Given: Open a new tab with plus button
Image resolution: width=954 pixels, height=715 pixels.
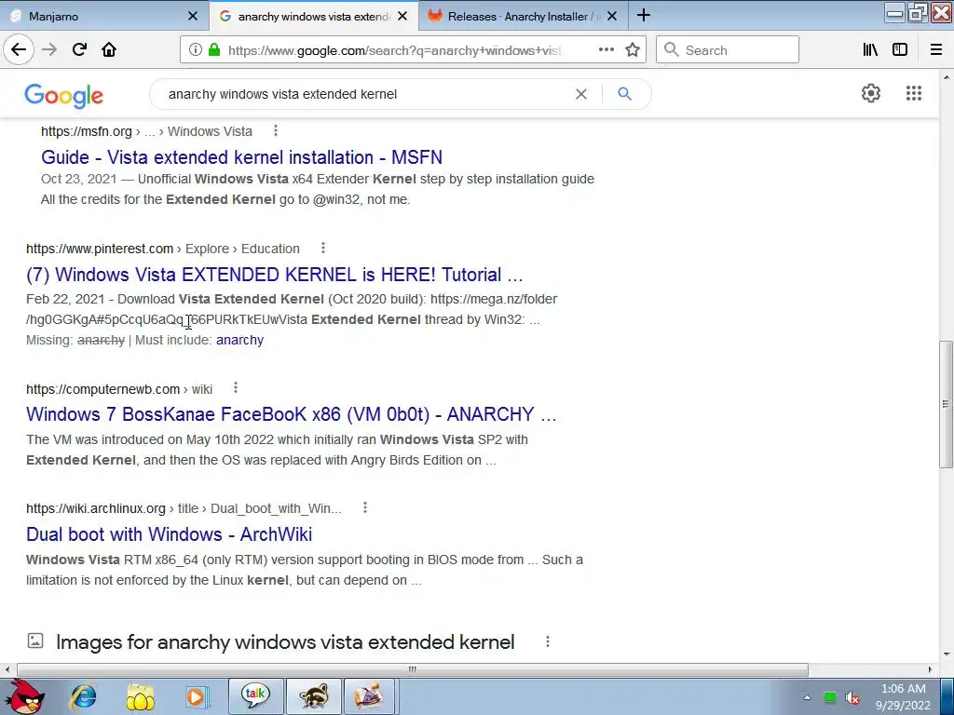Looking at the screenshot, I should (644, 16).
